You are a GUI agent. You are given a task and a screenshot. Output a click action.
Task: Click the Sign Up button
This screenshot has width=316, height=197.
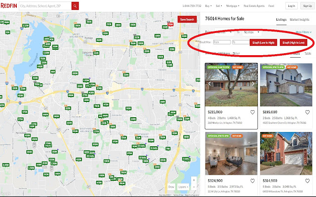pyautogui.click(x=307, y=6)
